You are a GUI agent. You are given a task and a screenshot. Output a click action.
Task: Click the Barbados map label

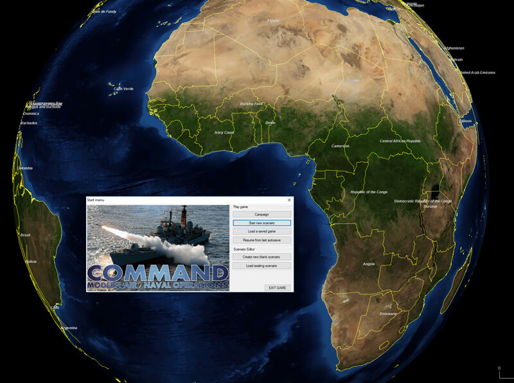[29, 123]
